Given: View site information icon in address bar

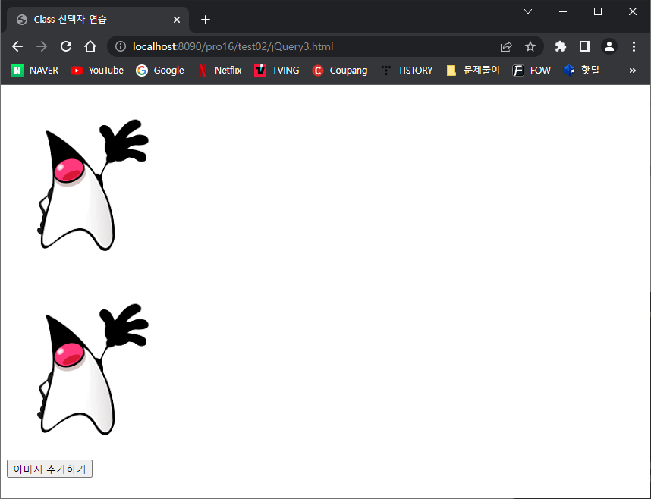Looking at the screenshot, I should 121,46.
